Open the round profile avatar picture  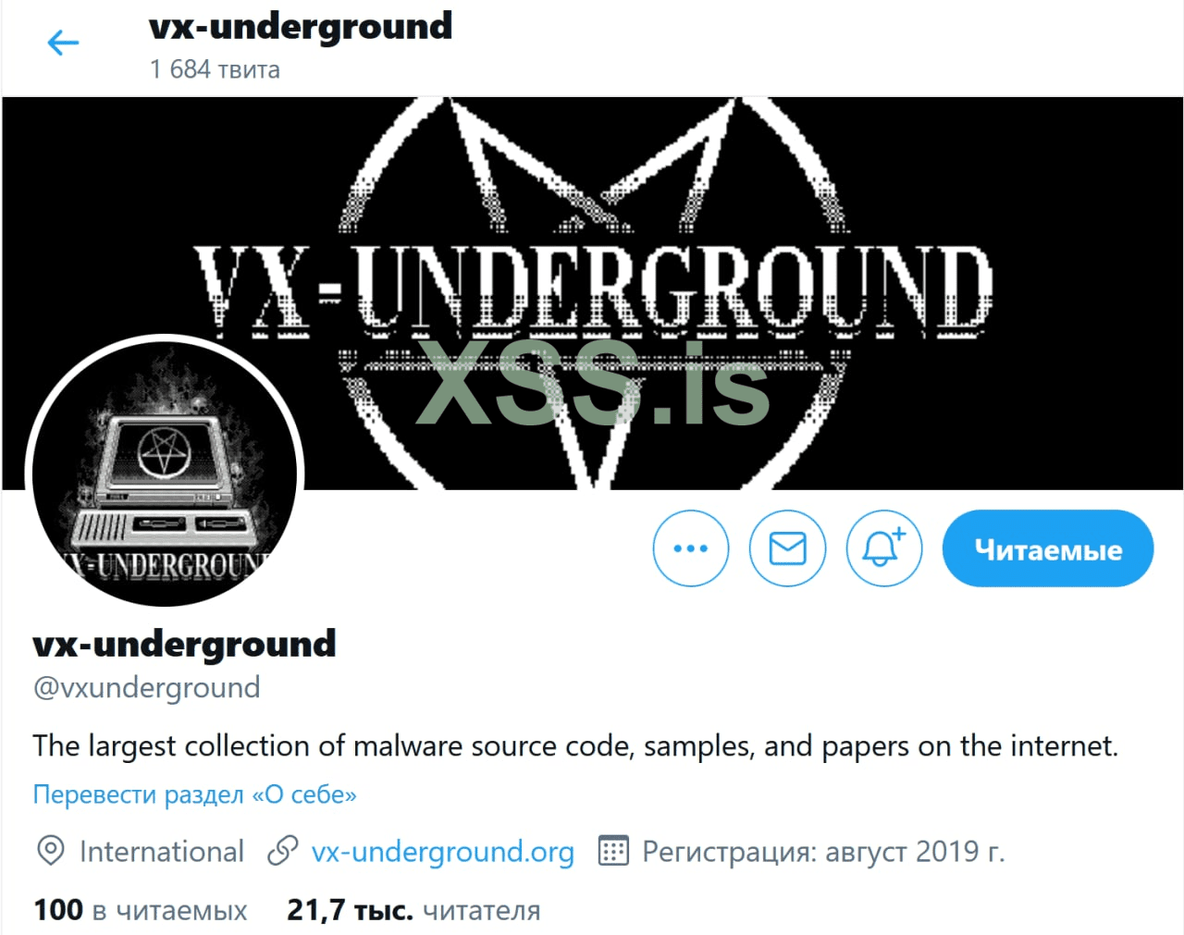pos(165,472)
